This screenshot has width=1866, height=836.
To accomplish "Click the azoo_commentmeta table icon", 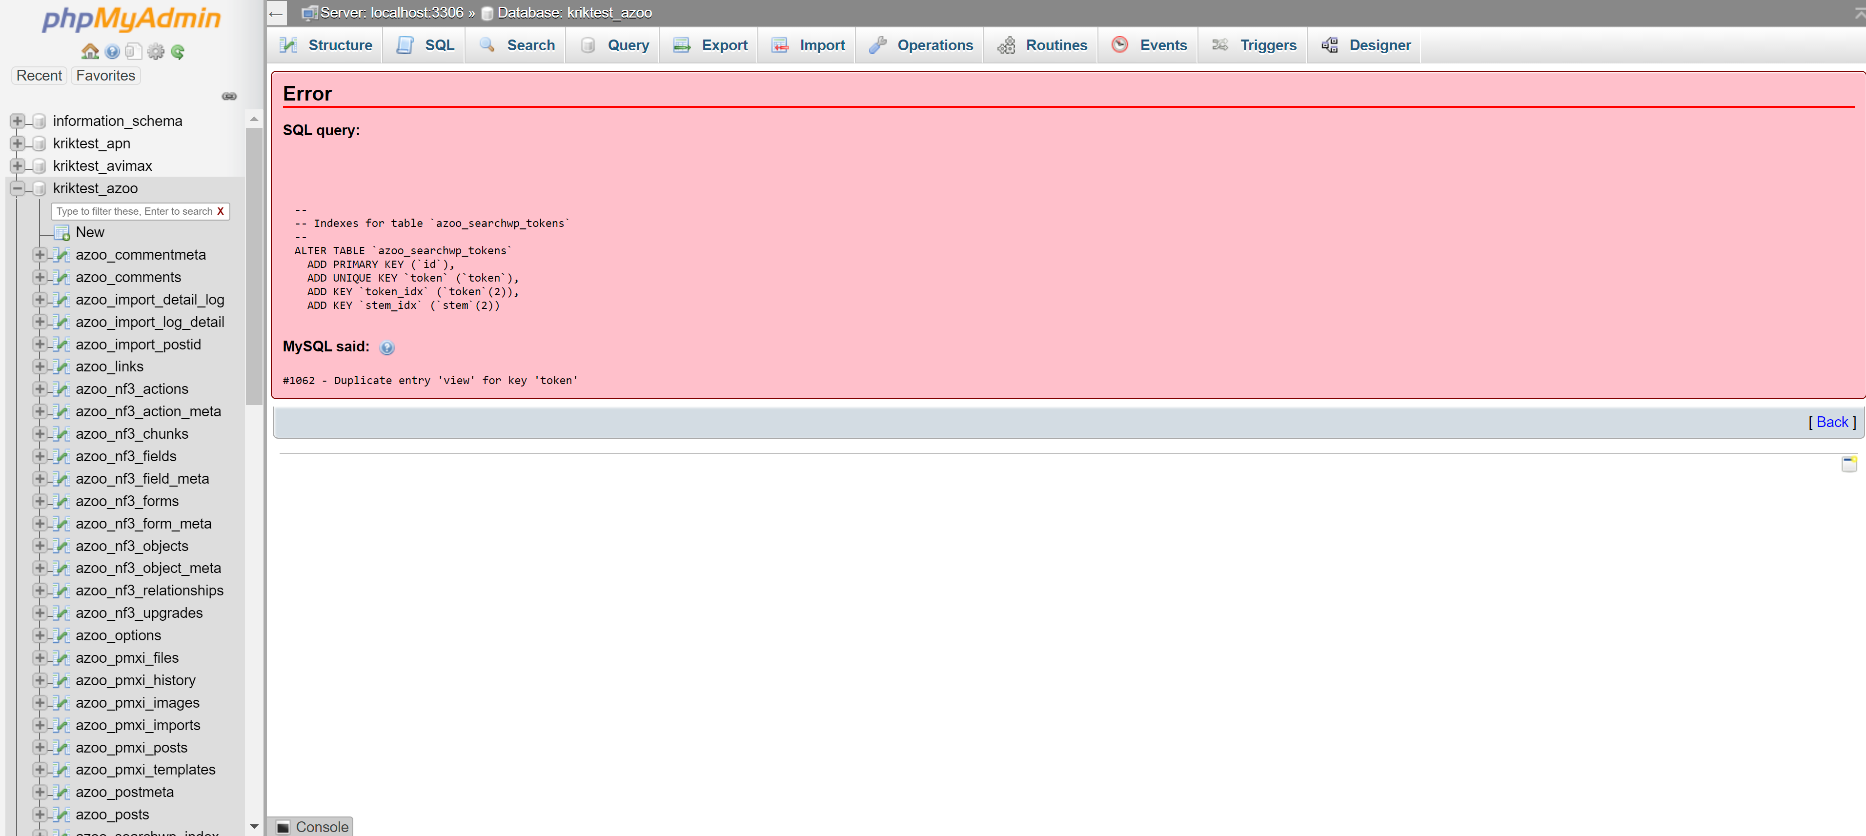I will (x=62, y=255).
